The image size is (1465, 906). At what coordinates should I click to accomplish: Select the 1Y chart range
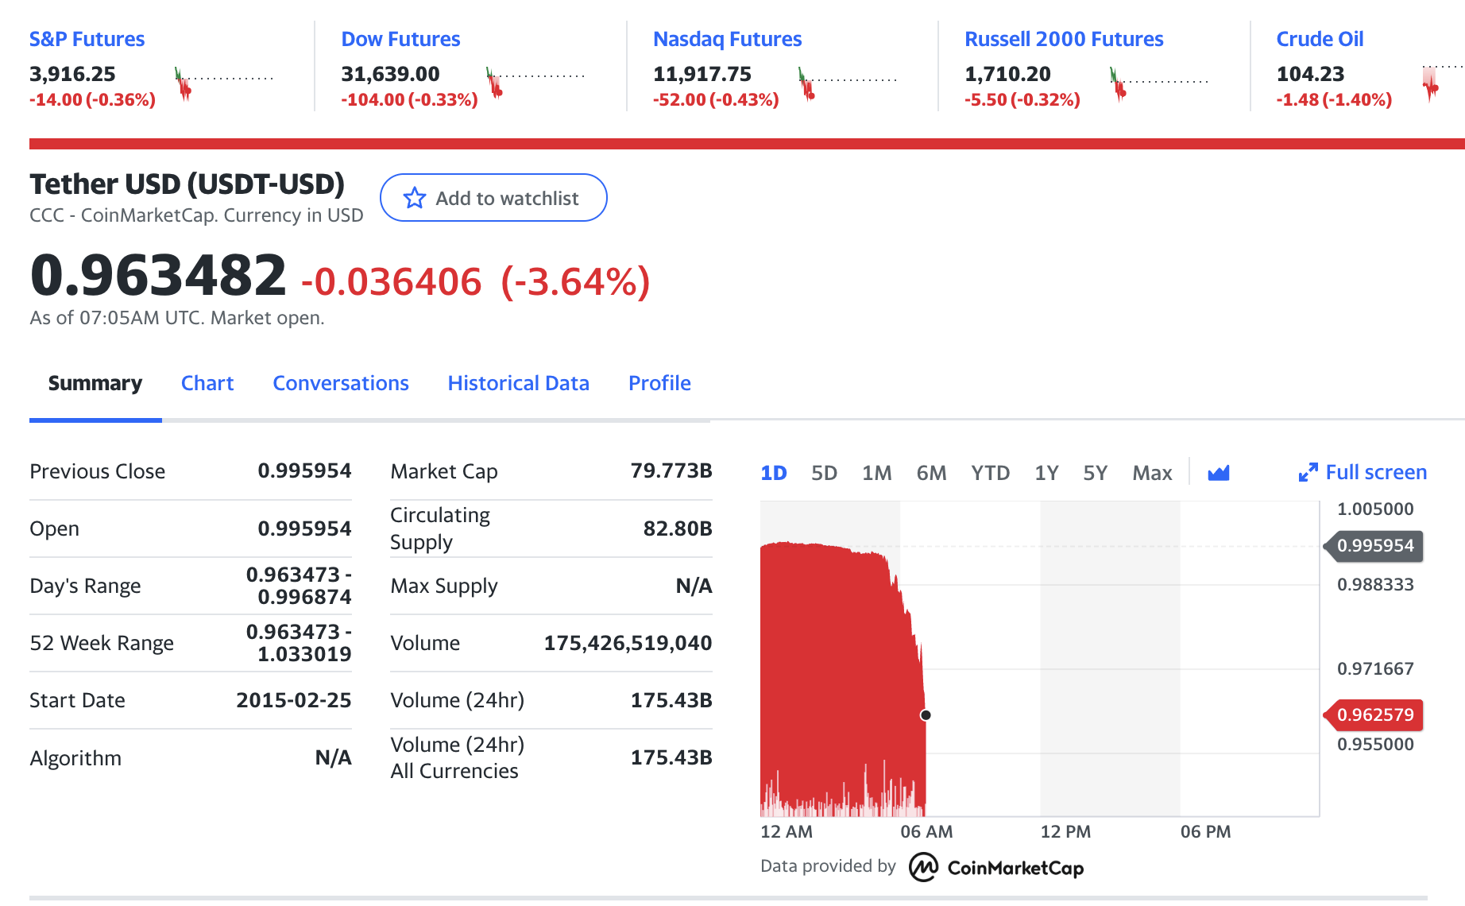(1046, 473)
